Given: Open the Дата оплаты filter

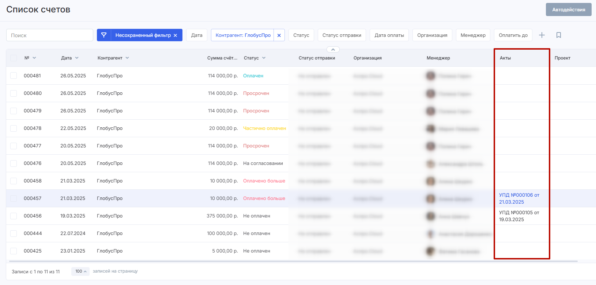Looking at the screenshot, I should [x=389, y=35].
